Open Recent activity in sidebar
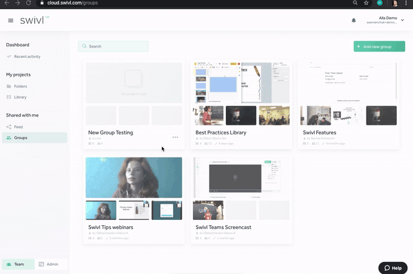 [27, 57]
